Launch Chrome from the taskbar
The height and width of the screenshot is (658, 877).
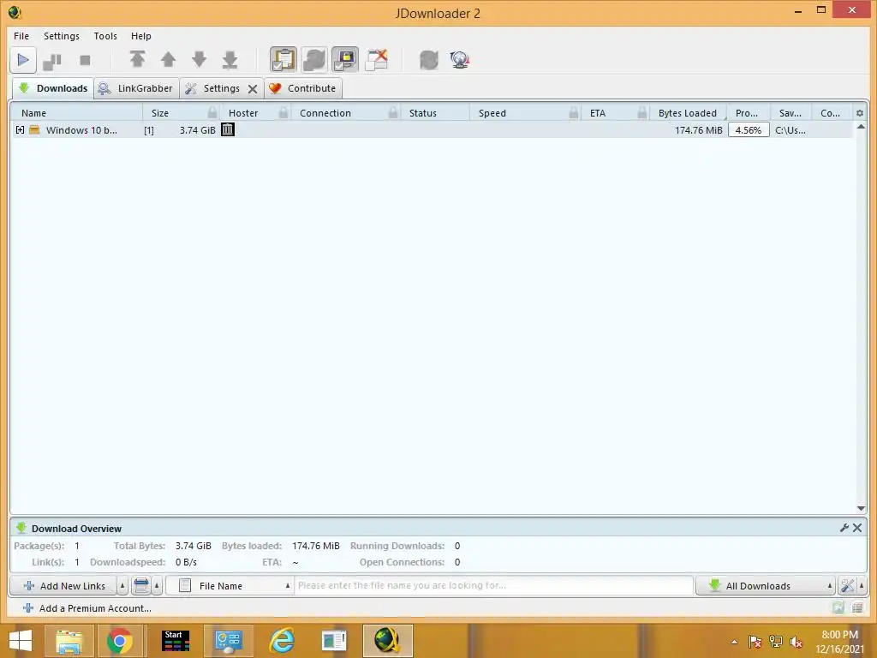119,641
